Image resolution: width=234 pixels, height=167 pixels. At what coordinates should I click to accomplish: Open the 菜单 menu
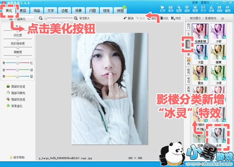point(195,3)
